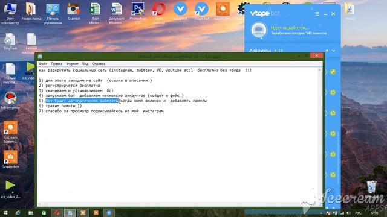Viewport: 387px width, 217px height.
Task: Click the first line 'как раскрутить социальную сеть'
Action: [73, 70]
